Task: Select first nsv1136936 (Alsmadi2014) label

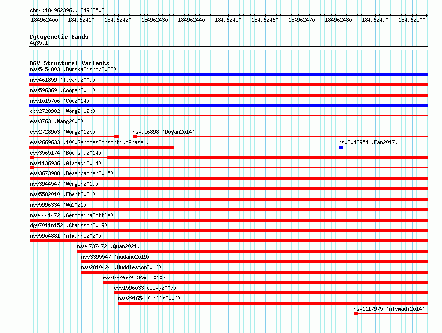Action: (x=66, y=163)
